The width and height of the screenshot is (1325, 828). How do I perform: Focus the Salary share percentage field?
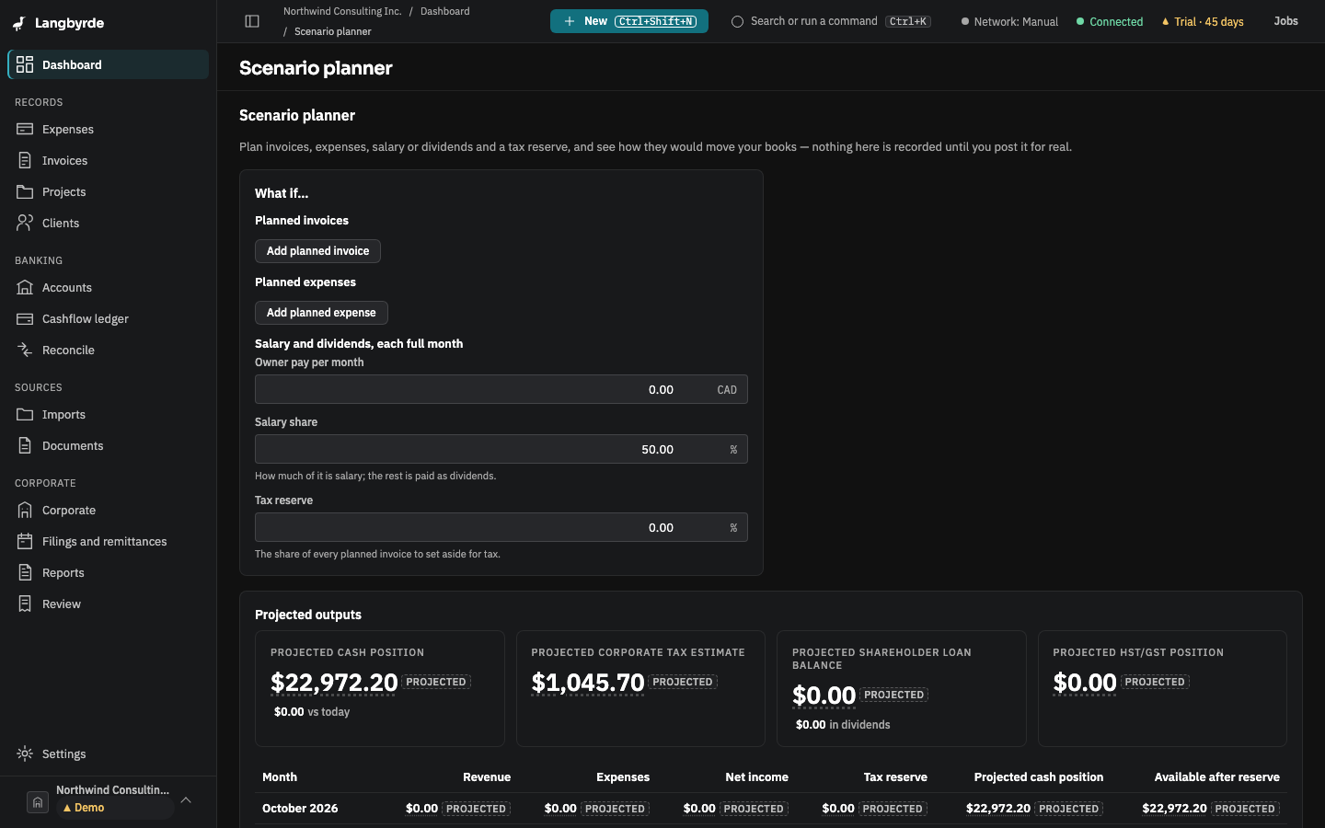[501, 449]
